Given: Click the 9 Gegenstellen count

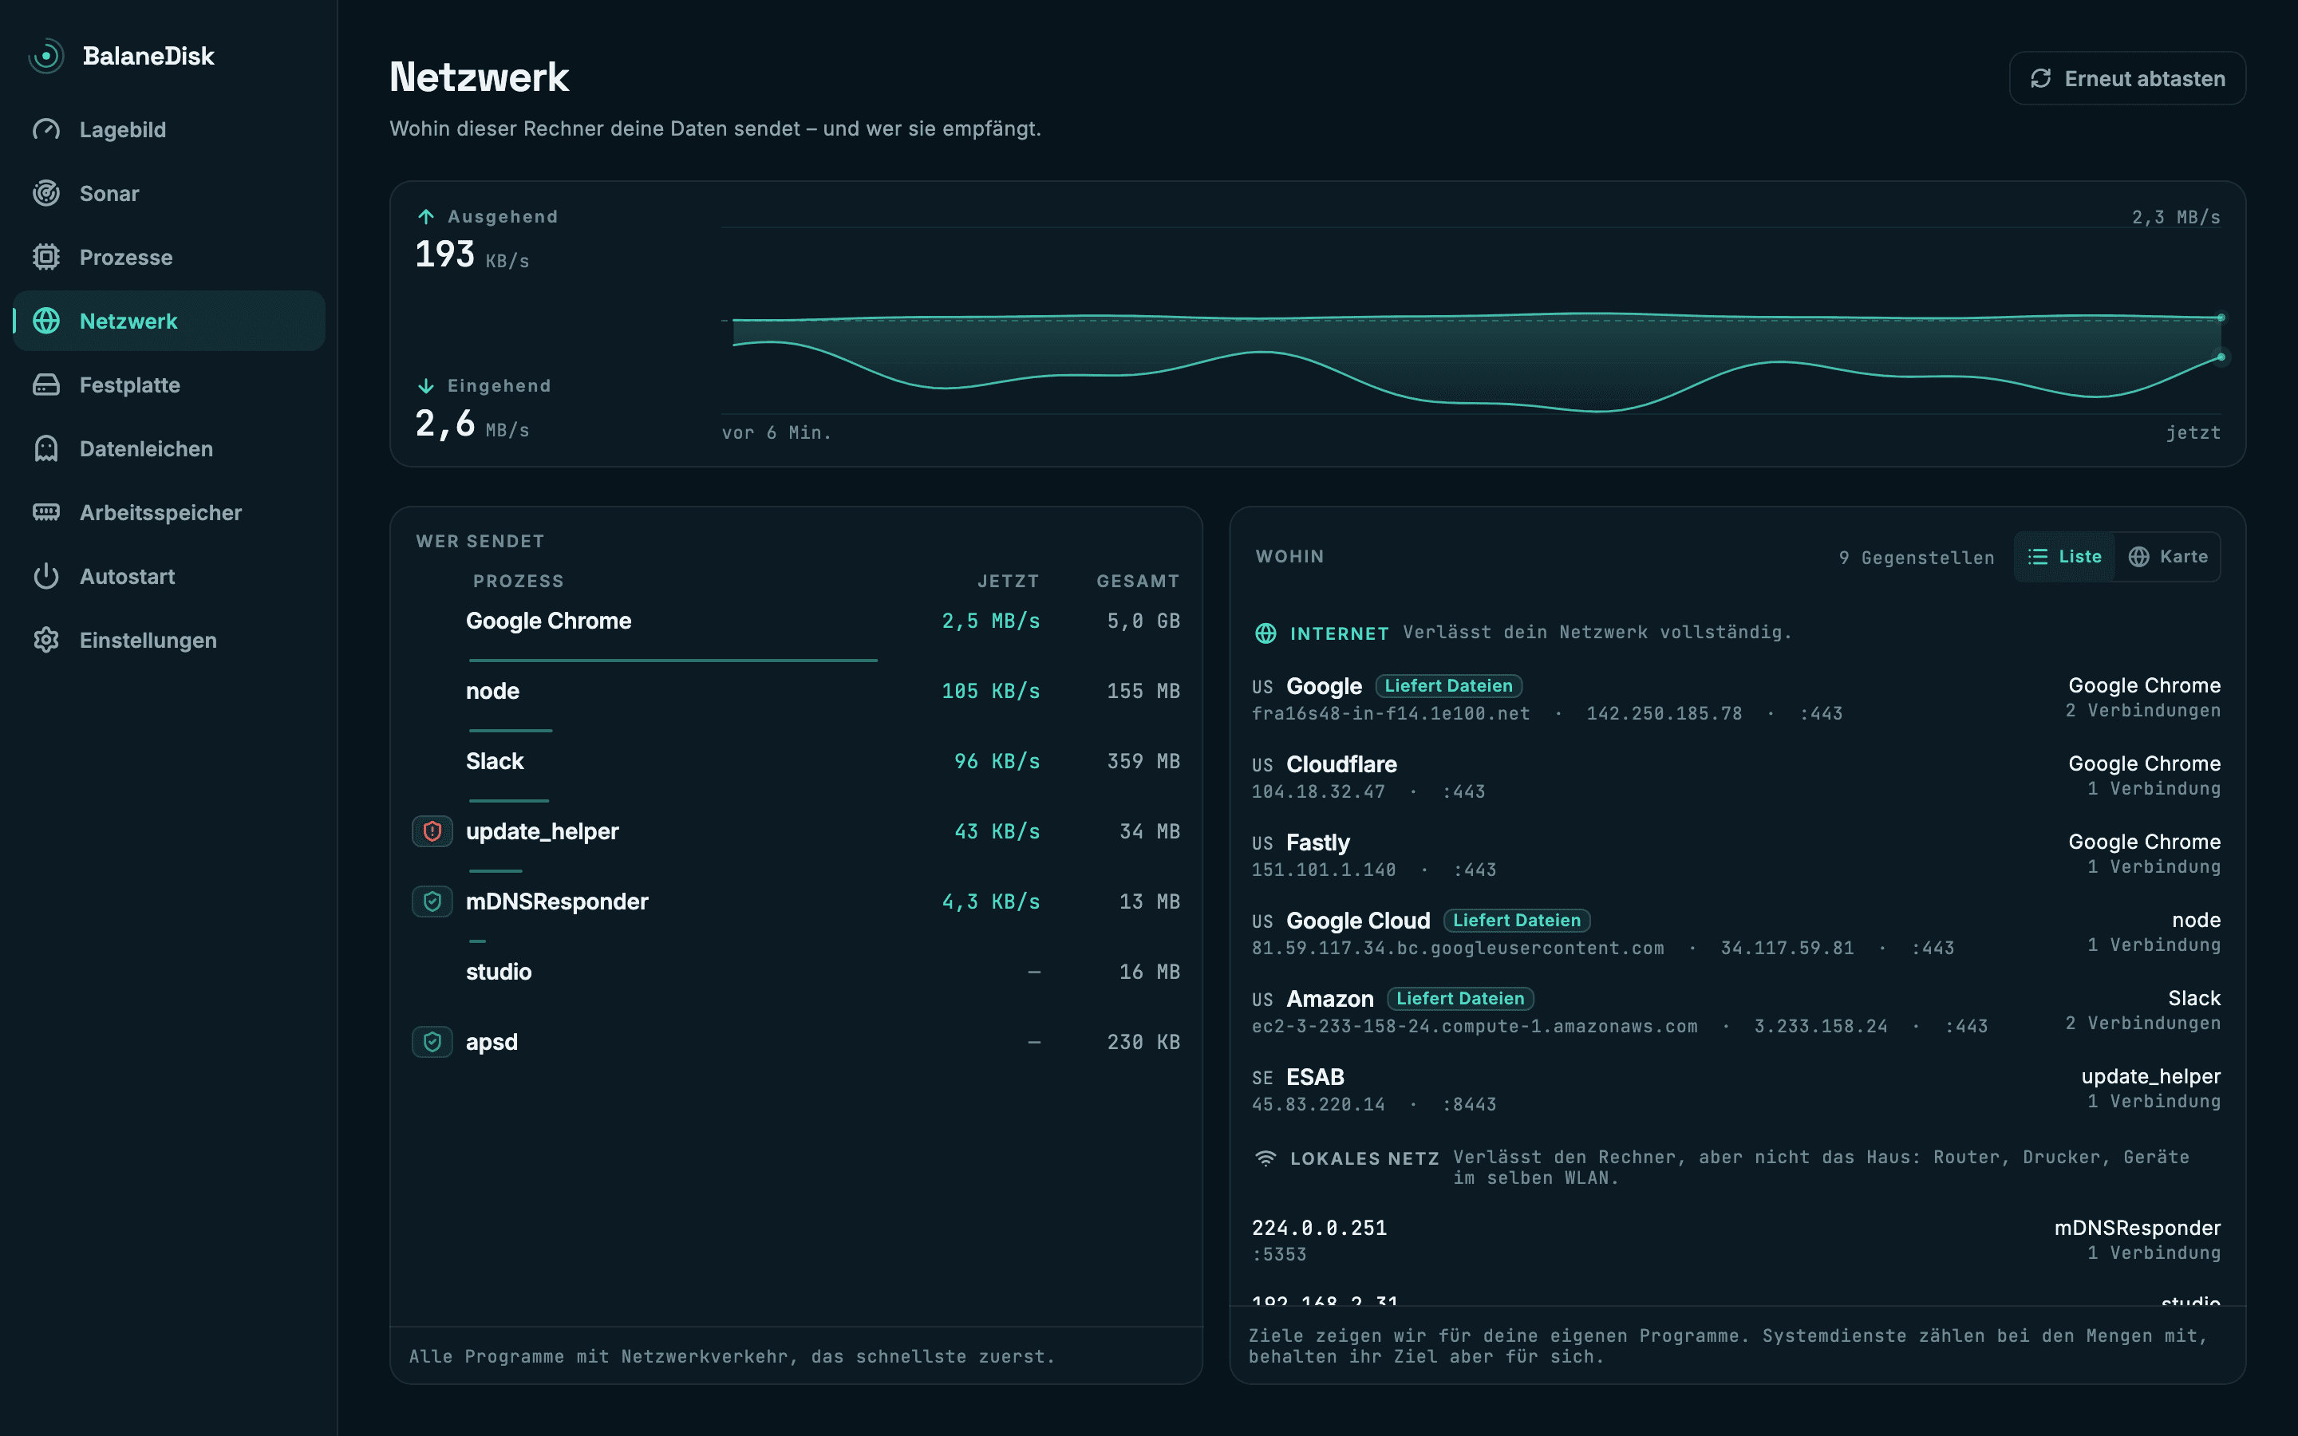Looking at the screenshot, I should coord(1917,558).
